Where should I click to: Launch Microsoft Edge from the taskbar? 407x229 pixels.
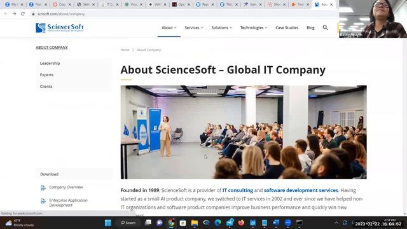click(x=217, y=223)
